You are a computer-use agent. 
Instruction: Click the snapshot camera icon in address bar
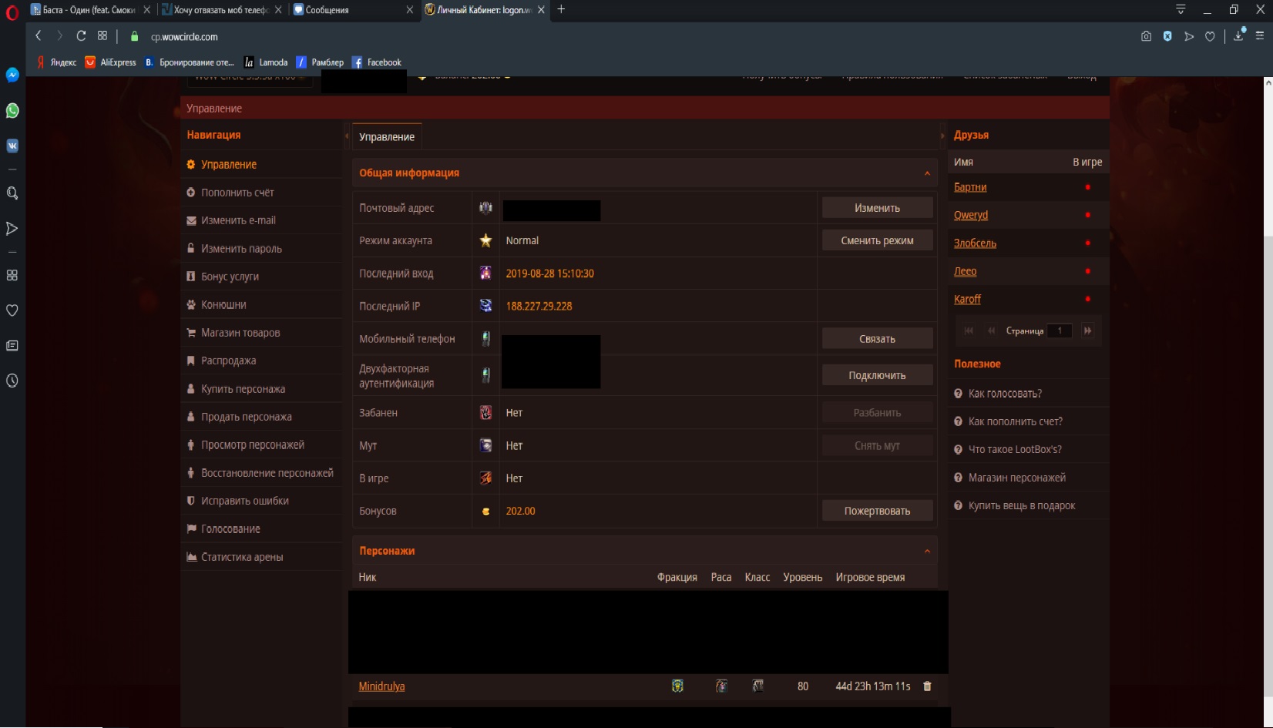(x=1146, y=36)
